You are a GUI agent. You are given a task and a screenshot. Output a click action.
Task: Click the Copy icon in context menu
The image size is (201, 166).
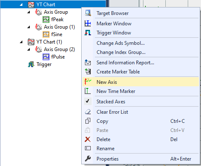[x=88, y=121]
